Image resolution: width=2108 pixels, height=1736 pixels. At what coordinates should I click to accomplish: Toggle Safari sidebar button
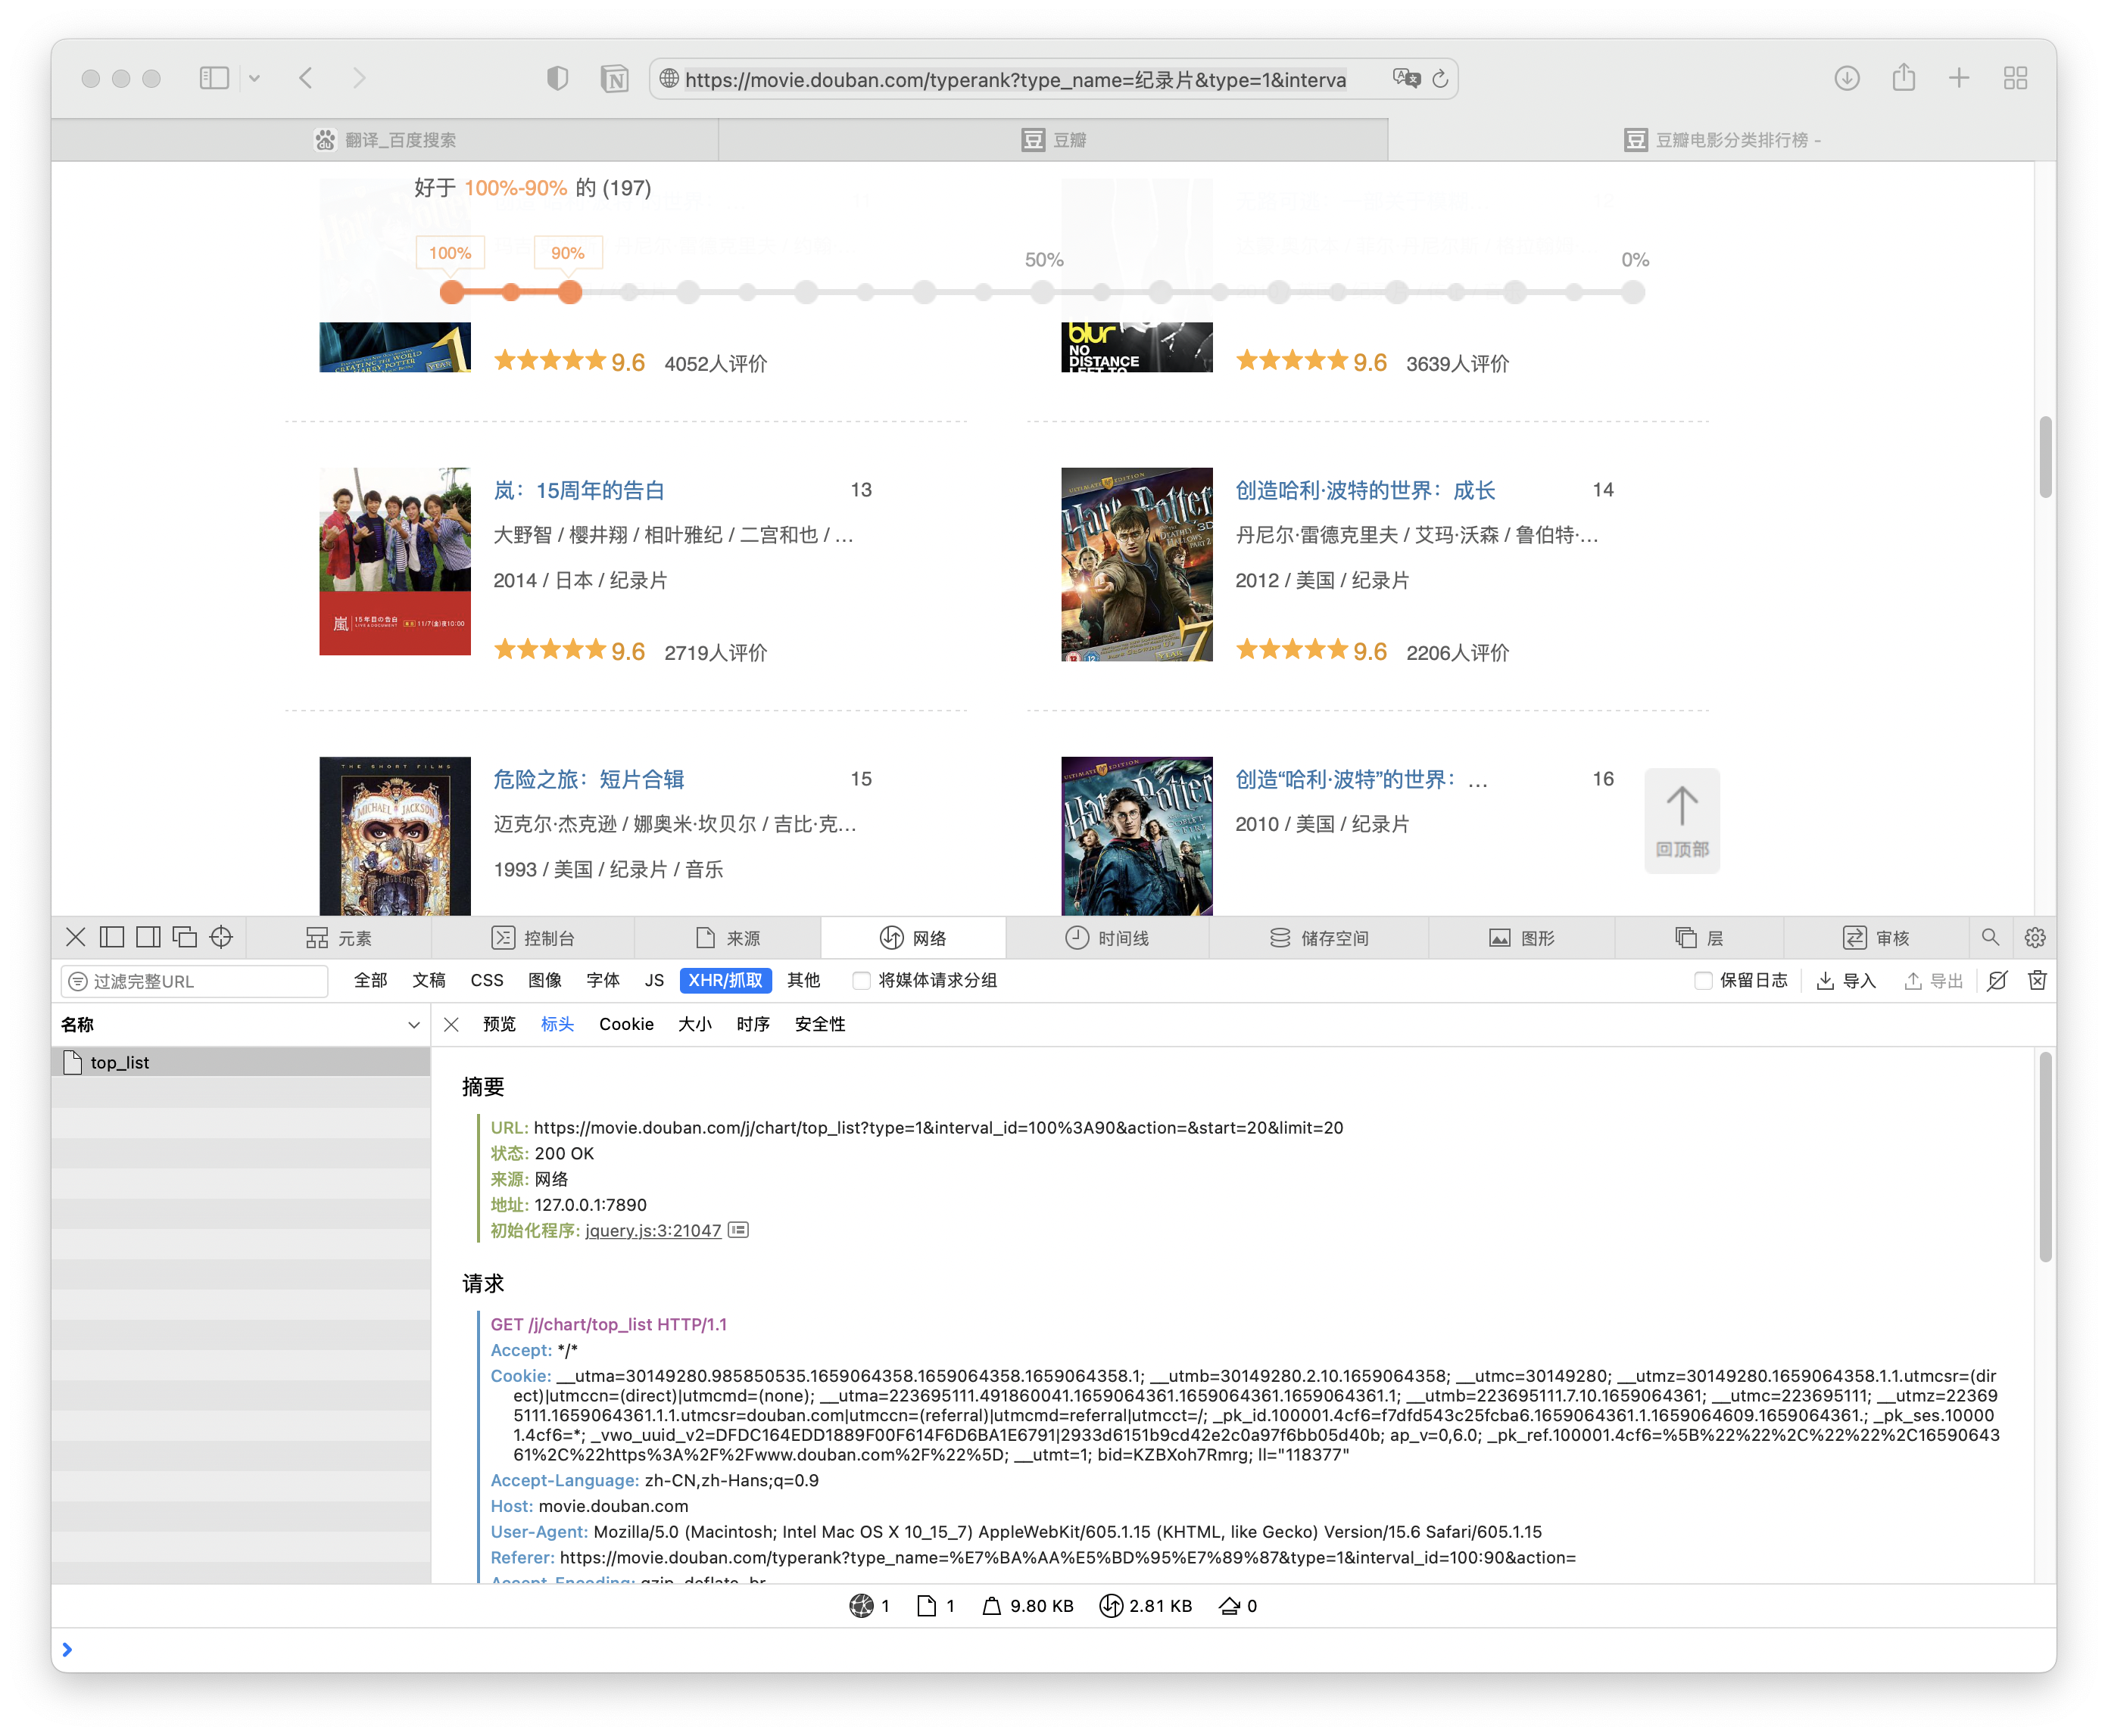pos(214,78)
